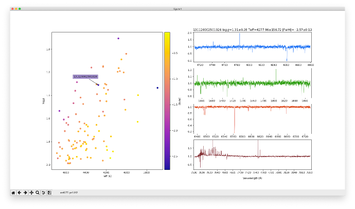Screen dimensions: 355x209
Task: Select the isolated dark blue point on right
Action: [x=157, y=88]
